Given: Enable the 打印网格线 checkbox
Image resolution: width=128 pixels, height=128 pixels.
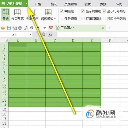Looking at the screenshot, I should [x=83, y=19].
